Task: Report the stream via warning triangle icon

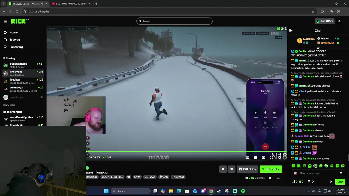Action: point(278,178)
